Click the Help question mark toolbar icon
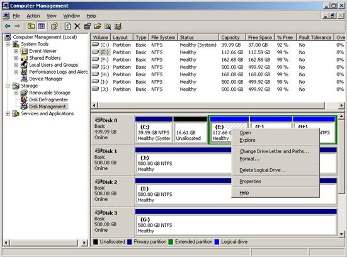The height and width of the screenshot is (257, 347). (54, 26)
